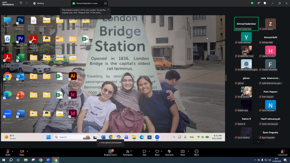Switch to Zoom app on local taskbar
Screen dimensions: 290x163
point(48,160)
